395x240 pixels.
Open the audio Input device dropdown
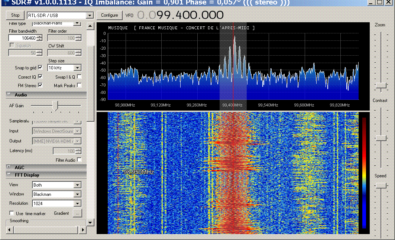click(78, 131)
